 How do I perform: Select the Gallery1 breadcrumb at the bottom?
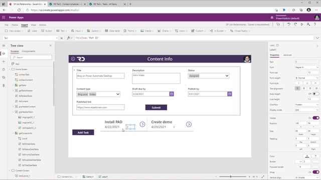point(88,176)
